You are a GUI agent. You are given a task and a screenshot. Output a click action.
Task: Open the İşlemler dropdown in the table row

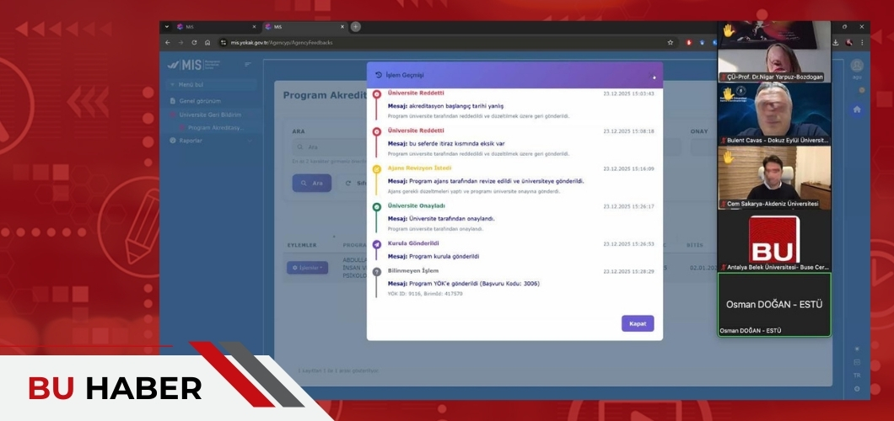click(x=307, y=268)
